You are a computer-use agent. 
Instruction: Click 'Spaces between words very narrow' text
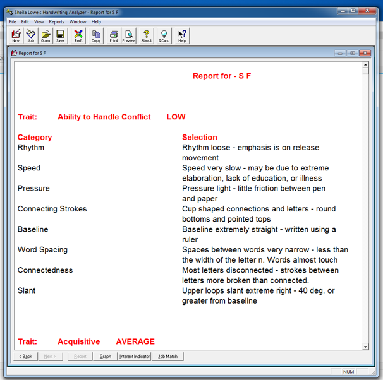coord(245,250)
